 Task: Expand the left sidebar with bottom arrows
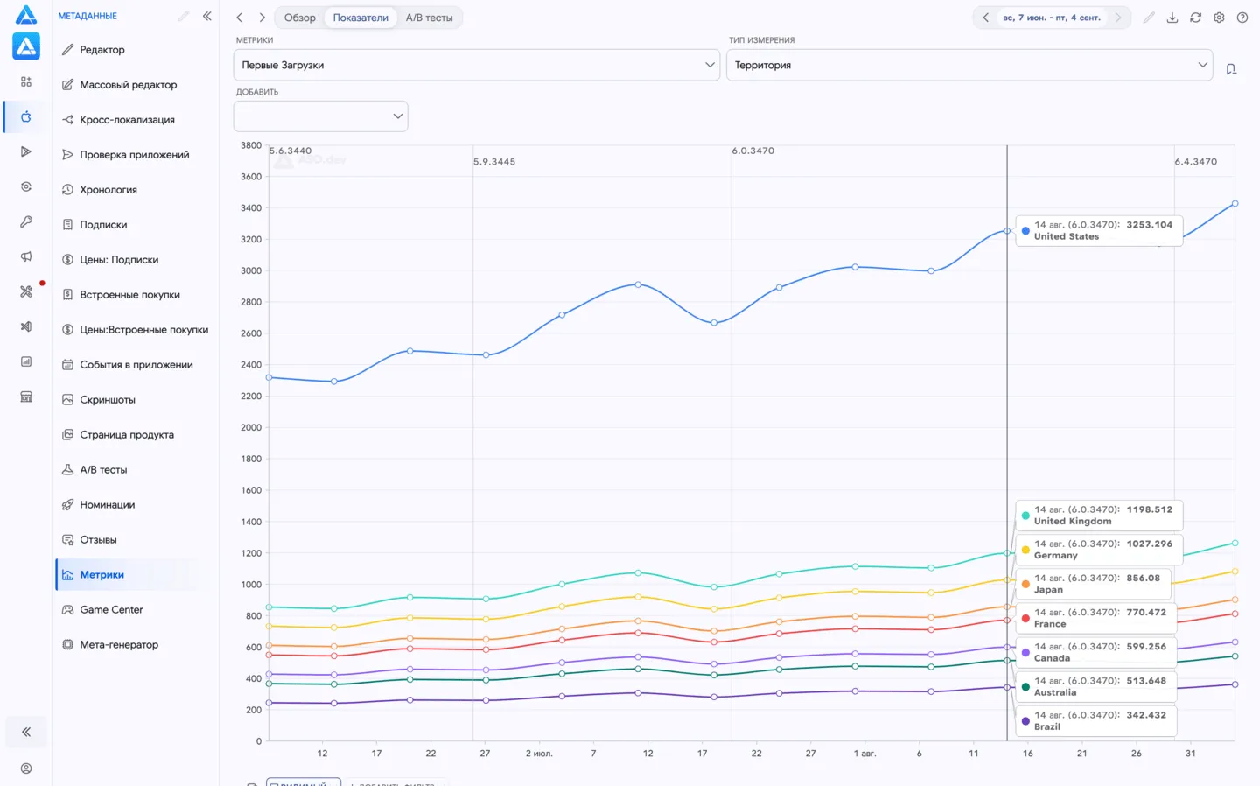[26, 732]
